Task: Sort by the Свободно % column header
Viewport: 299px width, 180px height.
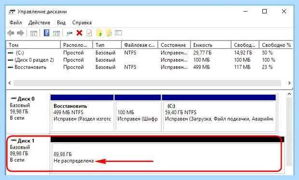Action: (x=276, y=45)
